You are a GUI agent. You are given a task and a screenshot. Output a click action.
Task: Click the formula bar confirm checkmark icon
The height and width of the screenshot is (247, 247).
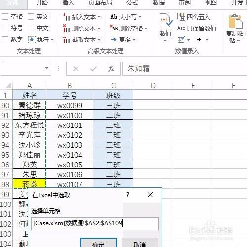pyautogui.click(x=93, y=69)
